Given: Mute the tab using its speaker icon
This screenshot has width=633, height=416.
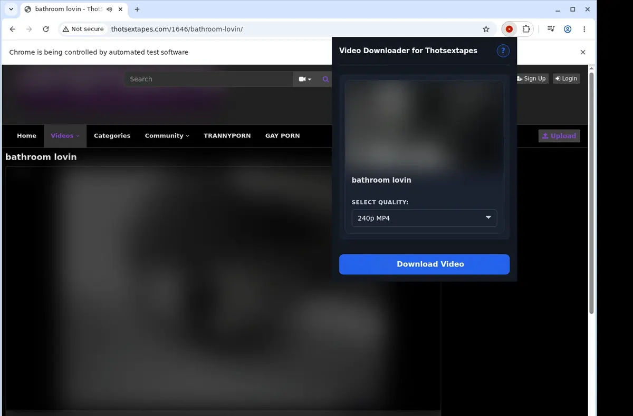Looking at the screenshot, I should point(109,9).
